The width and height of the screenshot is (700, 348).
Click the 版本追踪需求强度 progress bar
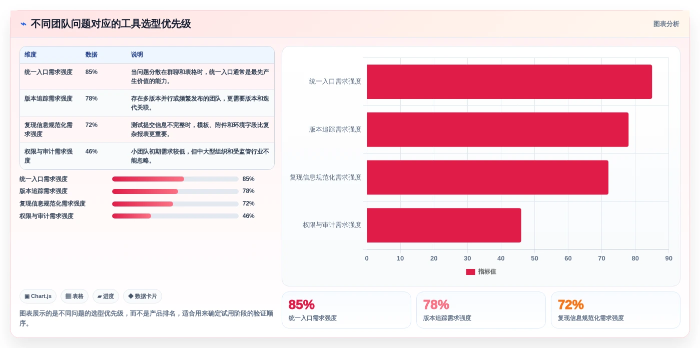point(175,191)
